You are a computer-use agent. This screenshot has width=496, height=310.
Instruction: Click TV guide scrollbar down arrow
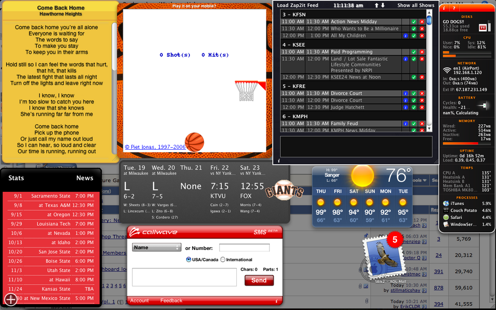pos(429,128)
